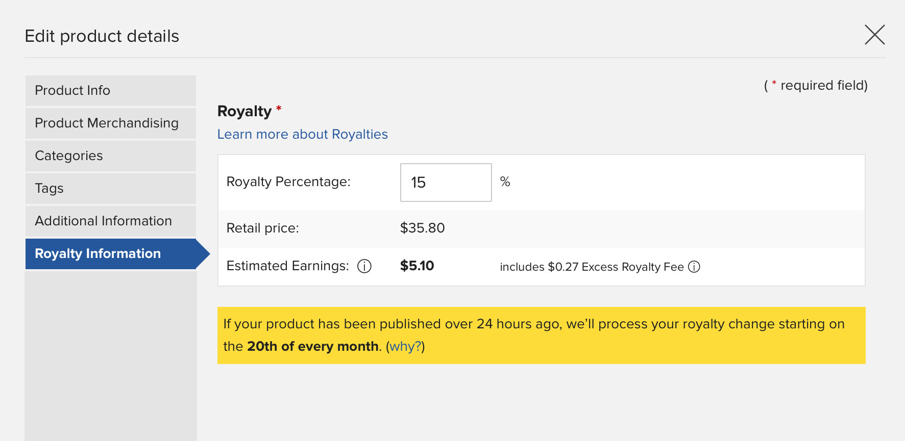Viewport: 905px width, 441px height.
Task: Open the Excess Royalty Fee info icon
Action: pyautogui.click(x=694, y=267)
